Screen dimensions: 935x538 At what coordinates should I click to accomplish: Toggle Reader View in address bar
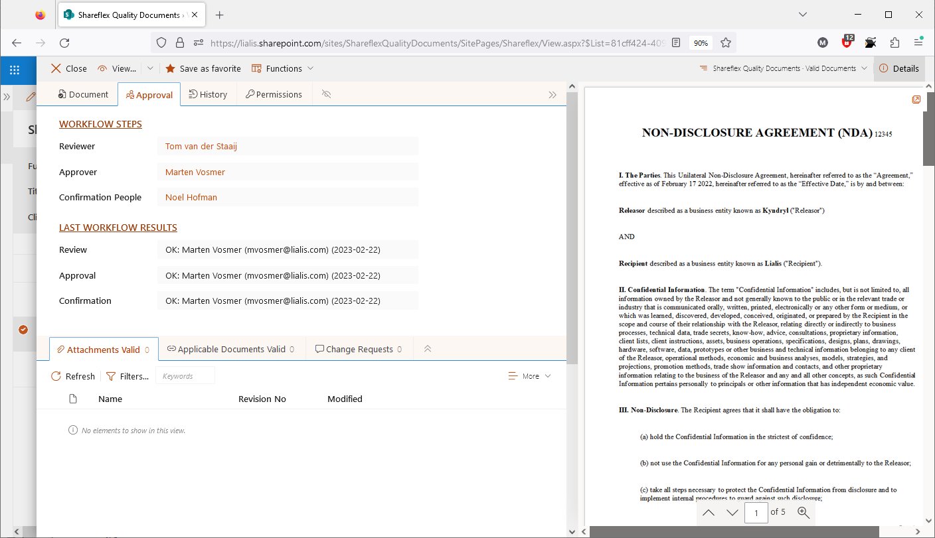pos(675,42)
